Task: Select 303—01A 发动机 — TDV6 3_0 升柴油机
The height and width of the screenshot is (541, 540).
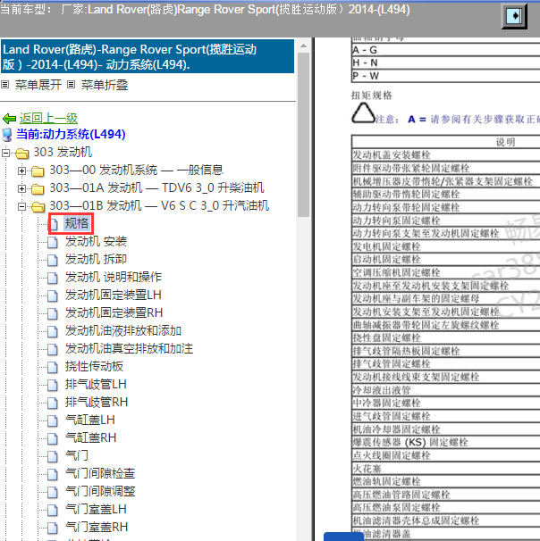Action: click(156, 187)
